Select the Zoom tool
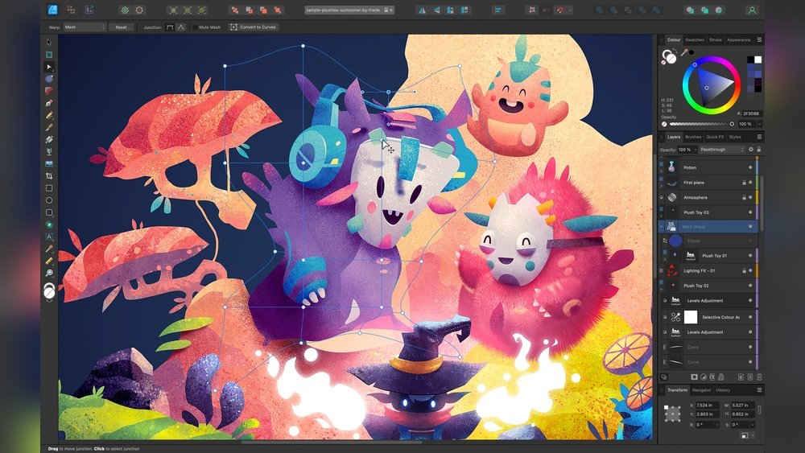Screen dimensions: 805x453 point(49,273)
